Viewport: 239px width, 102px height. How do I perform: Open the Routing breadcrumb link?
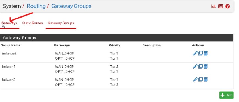pyautogui.click(x=36, y=6)
